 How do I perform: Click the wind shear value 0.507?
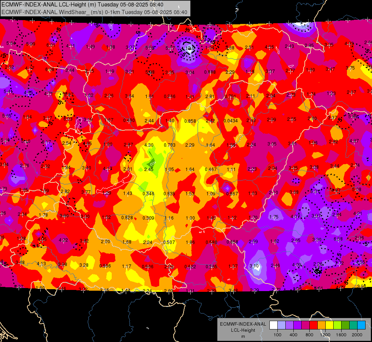coord(169,242)
